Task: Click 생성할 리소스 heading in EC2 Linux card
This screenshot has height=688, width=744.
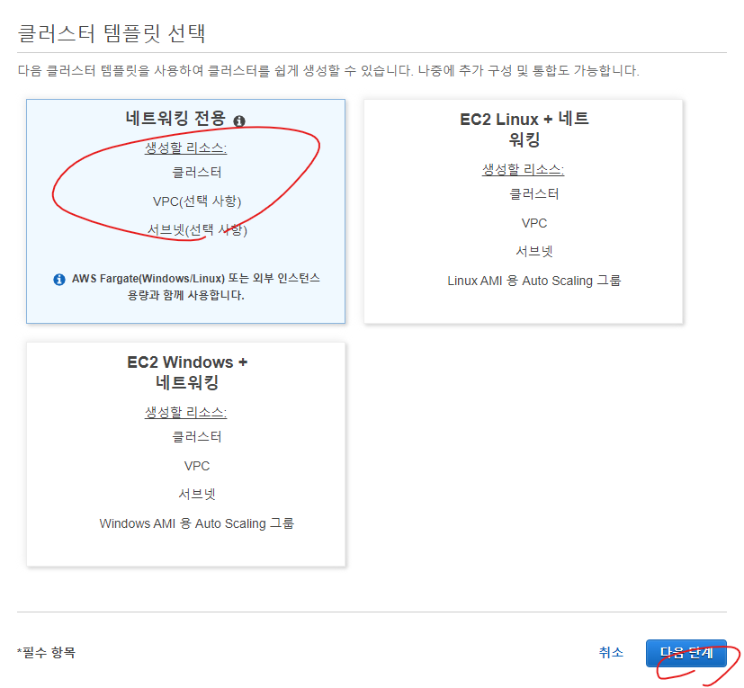Action: pyautogui.click(x=523, y=169)
